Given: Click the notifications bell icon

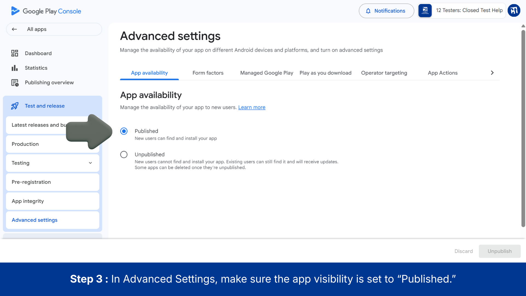Looking at the screenshot, I should coord(368,11).
